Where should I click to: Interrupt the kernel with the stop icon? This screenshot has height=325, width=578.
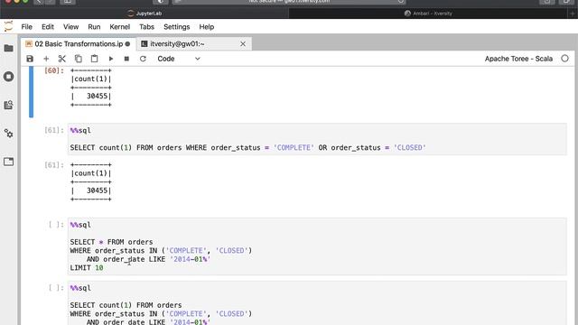(x=126, y=59)
